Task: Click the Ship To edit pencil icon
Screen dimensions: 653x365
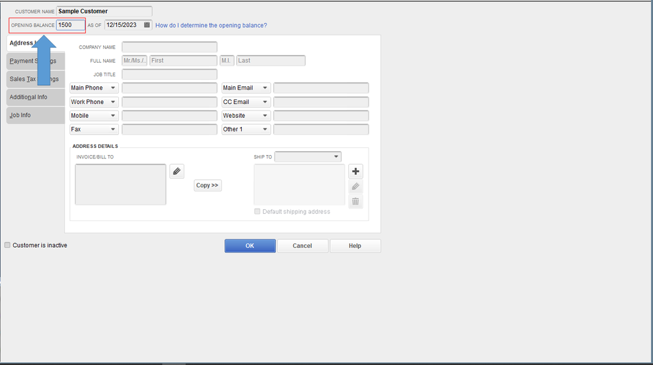Action: pos(356,186)
